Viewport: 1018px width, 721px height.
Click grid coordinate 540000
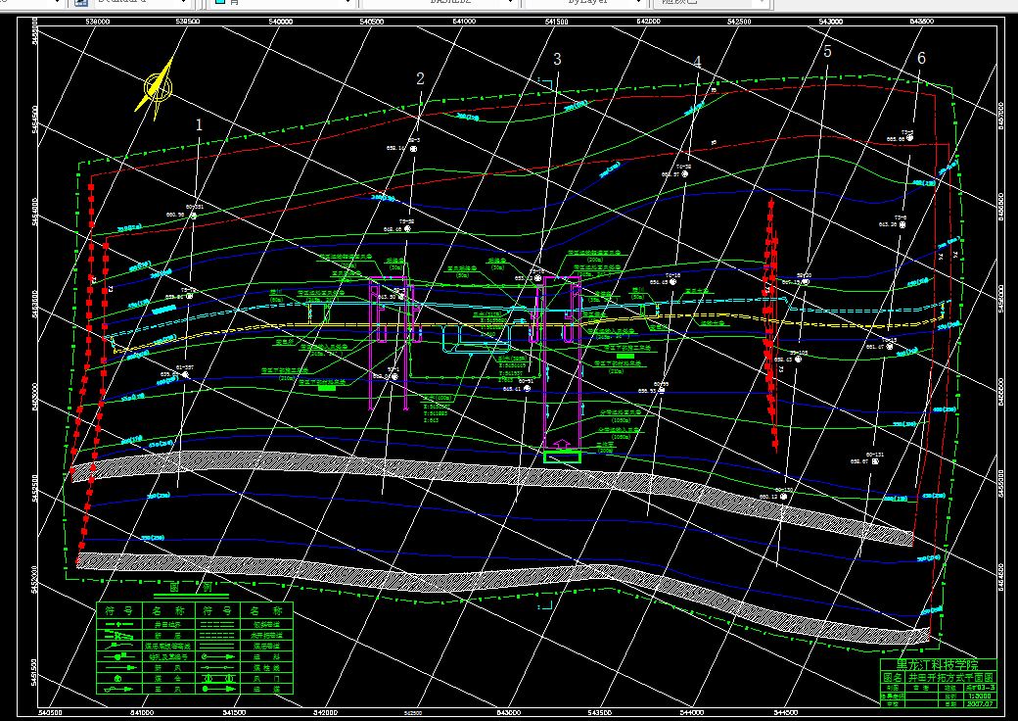pyautogui.click(x=281, y=22)
